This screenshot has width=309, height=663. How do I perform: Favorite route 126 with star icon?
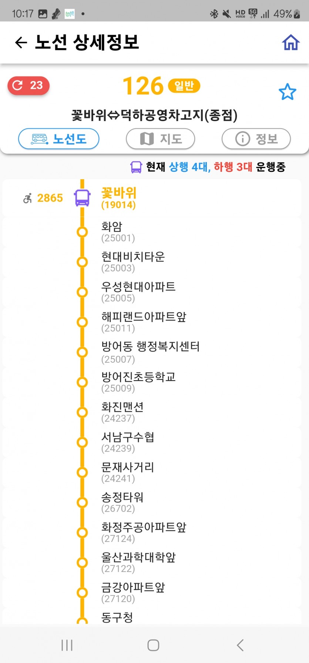287,92
